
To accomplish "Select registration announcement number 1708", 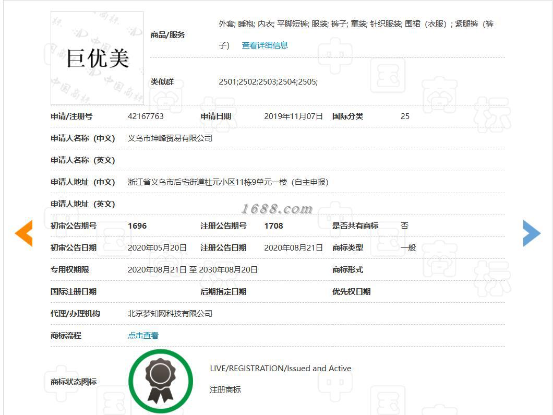I will (274, 226).
